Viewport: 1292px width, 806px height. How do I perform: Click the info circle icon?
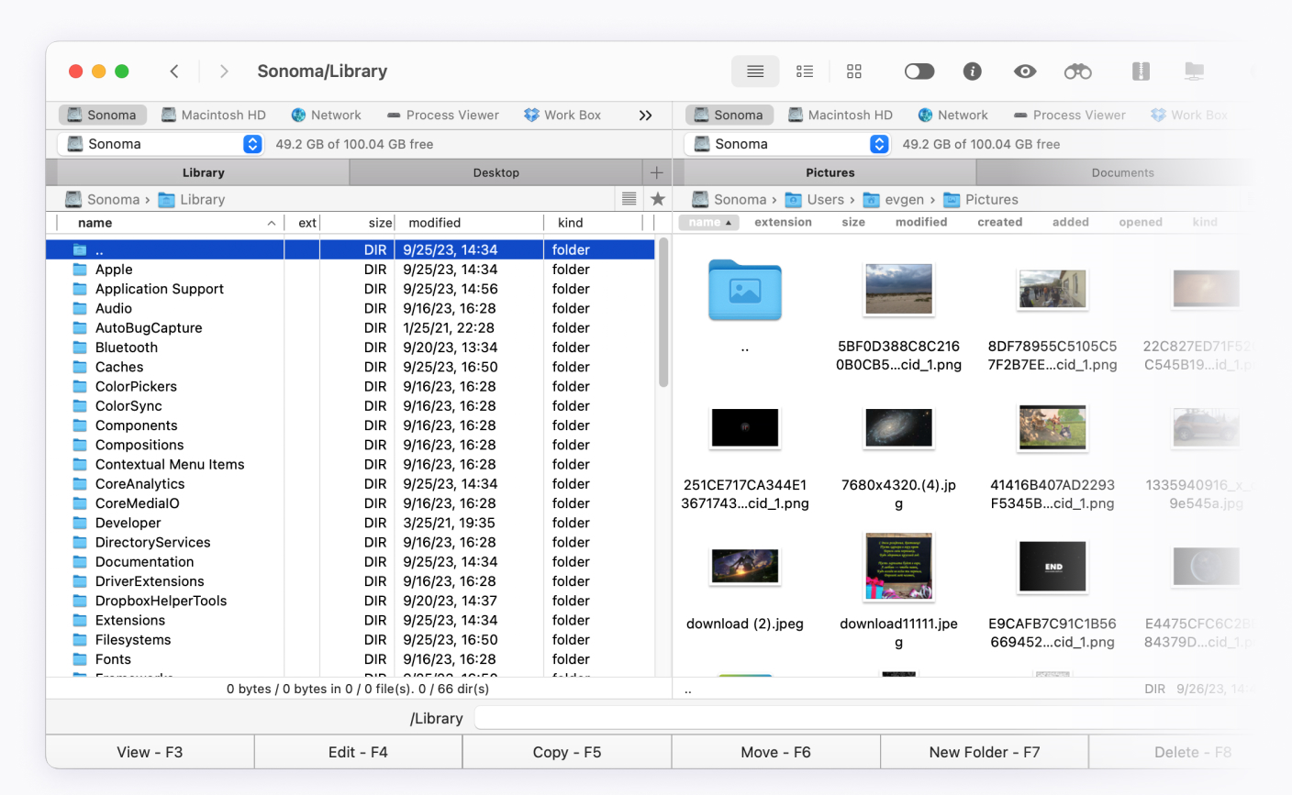pyautogui.click(x=972, y=71)
